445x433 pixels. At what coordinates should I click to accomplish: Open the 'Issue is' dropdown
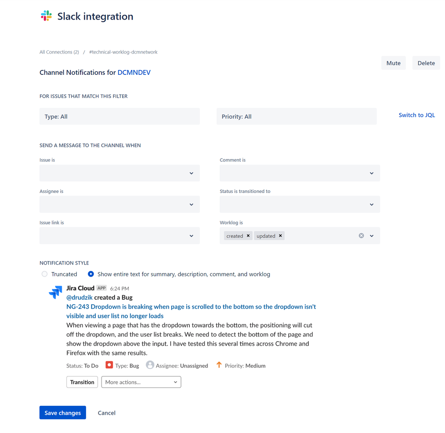[x=119, y=173]
